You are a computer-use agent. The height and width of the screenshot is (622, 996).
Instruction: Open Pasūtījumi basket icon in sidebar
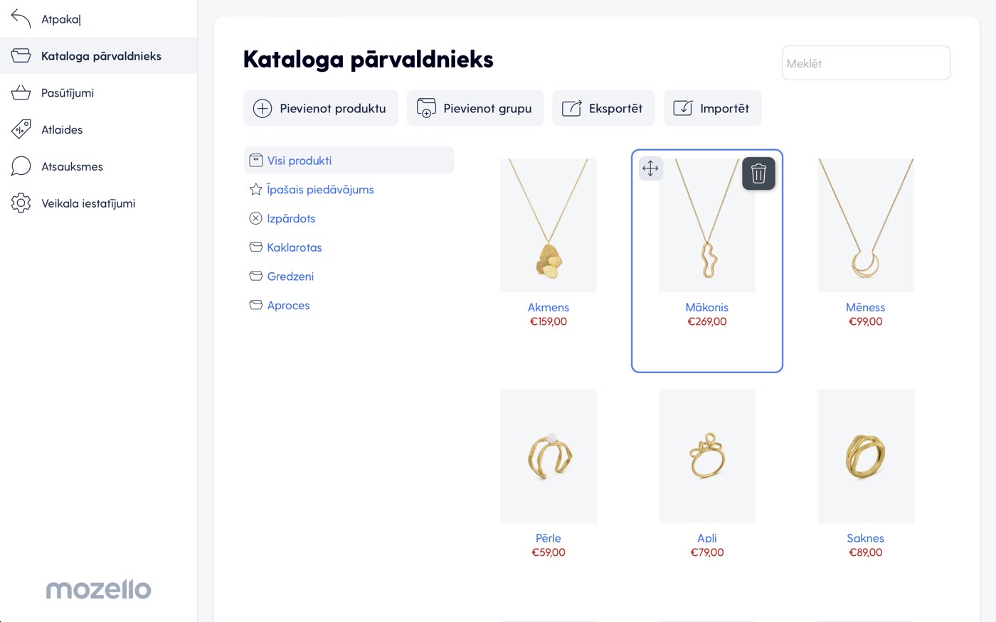[21, 93]
